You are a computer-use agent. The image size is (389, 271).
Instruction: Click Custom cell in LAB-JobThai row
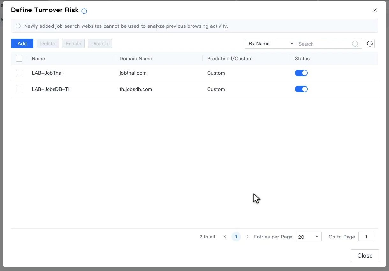216,73
